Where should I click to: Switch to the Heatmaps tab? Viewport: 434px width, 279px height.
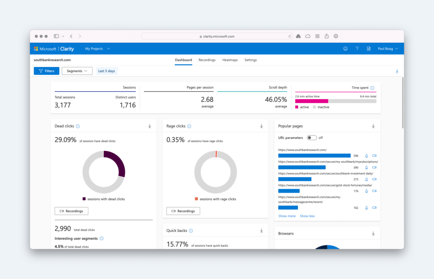(230, 60)
